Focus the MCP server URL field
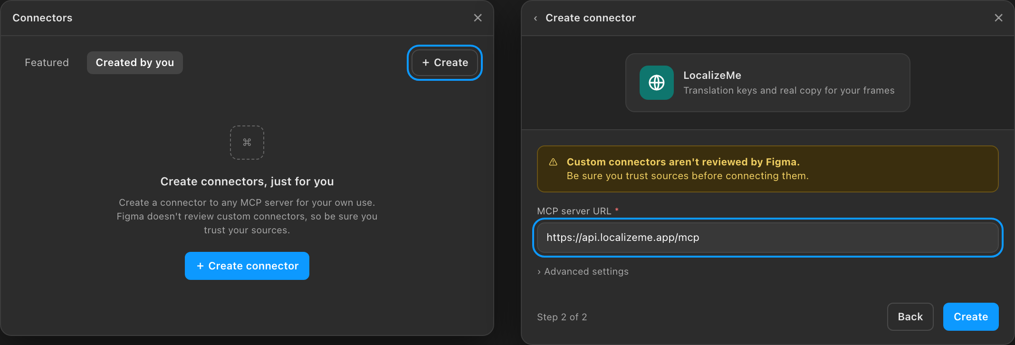The width and height of the screenshot is (1015, 345). coord(767,238)
